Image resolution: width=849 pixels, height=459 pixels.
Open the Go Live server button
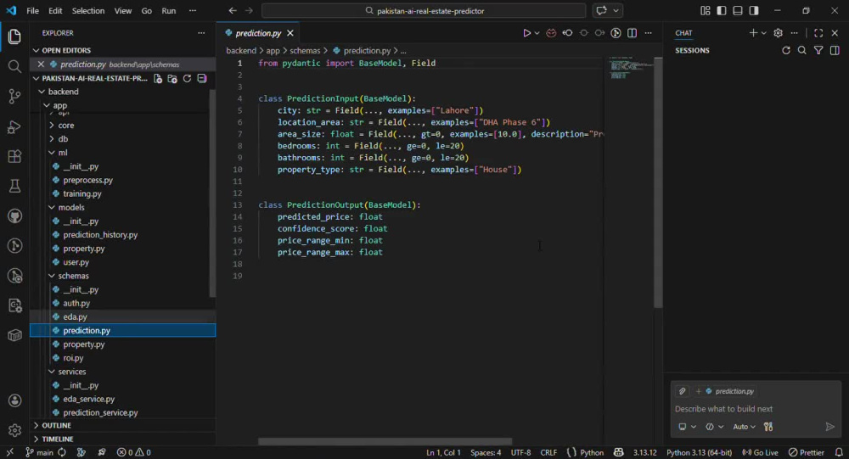pos(760,452)
